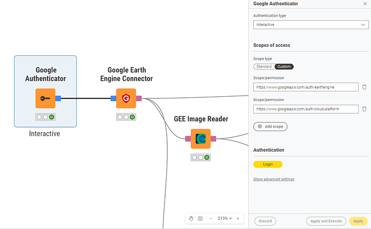Image resolution: width=371 pixels, height=229 pixels.
Task: Click the Add scope button
Action: [x=270, y=126]
